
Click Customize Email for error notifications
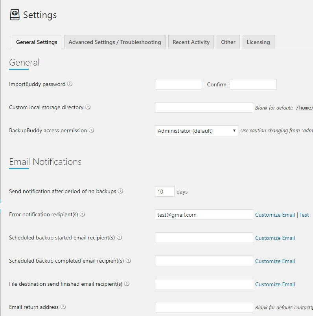click(x=275, y=215)
